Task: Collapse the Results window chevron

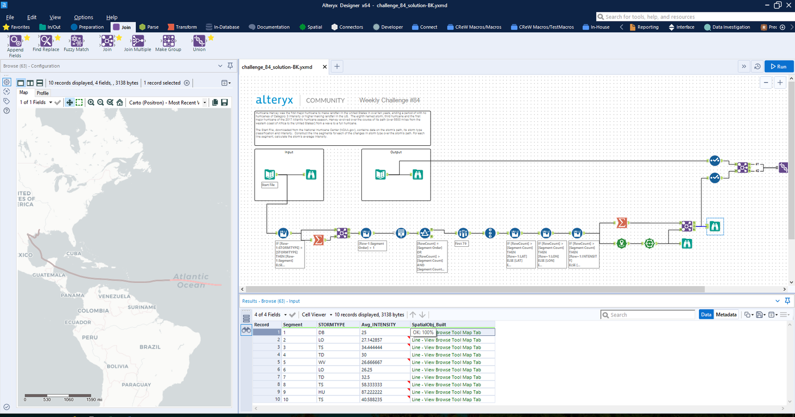Action: coord(778,301)
